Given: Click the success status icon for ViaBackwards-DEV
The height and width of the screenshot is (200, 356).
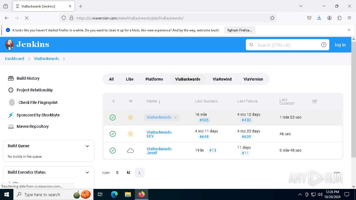Looking at the screenshot, I should coord(113,134).
